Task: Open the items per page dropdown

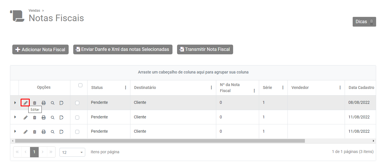Action: click(72, 152)
